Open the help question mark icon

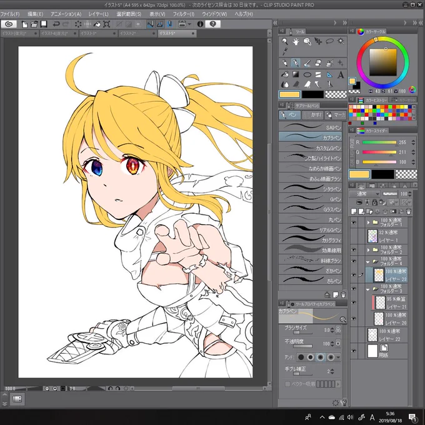213,24
